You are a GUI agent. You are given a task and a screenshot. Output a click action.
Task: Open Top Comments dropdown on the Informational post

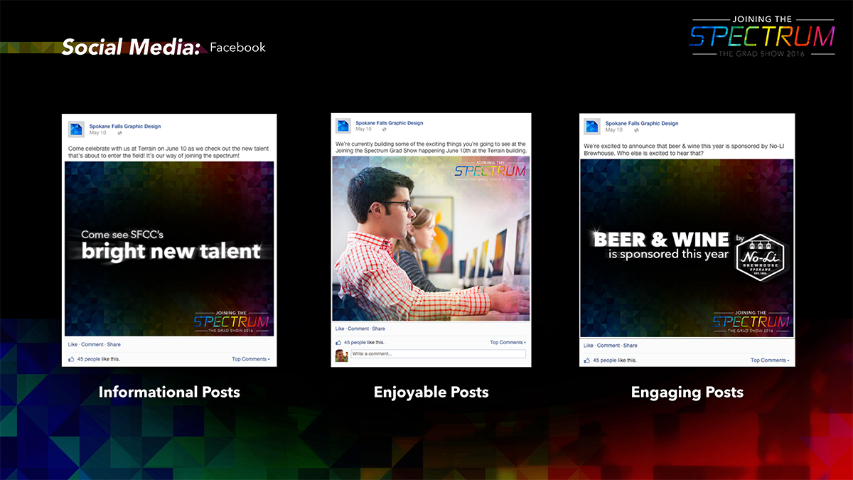click(x=251, y=359)
